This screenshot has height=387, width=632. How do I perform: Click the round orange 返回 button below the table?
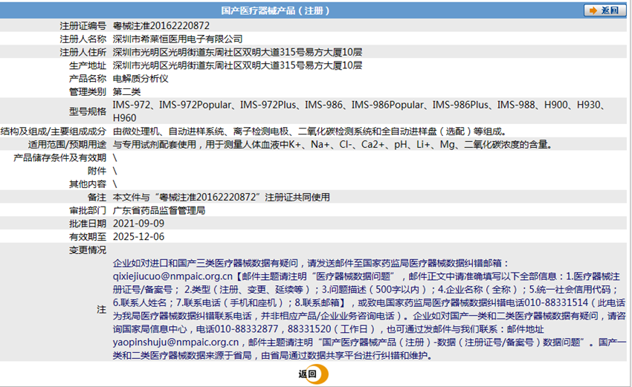click(x=313, y=374)
